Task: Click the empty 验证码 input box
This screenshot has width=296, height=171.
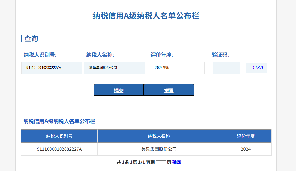Action: (x=226, y=68)
